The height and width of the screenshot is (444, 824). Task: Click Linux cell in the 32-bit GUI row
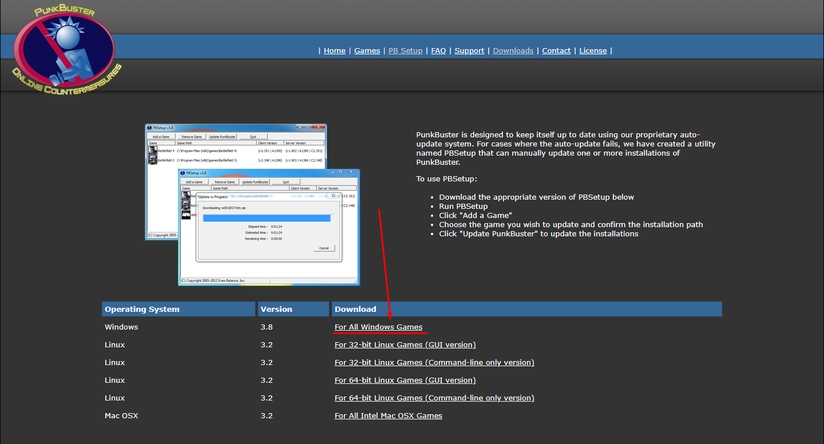[x=114, y=345]
